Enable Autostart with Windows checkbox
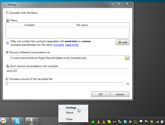 (7, 13)
